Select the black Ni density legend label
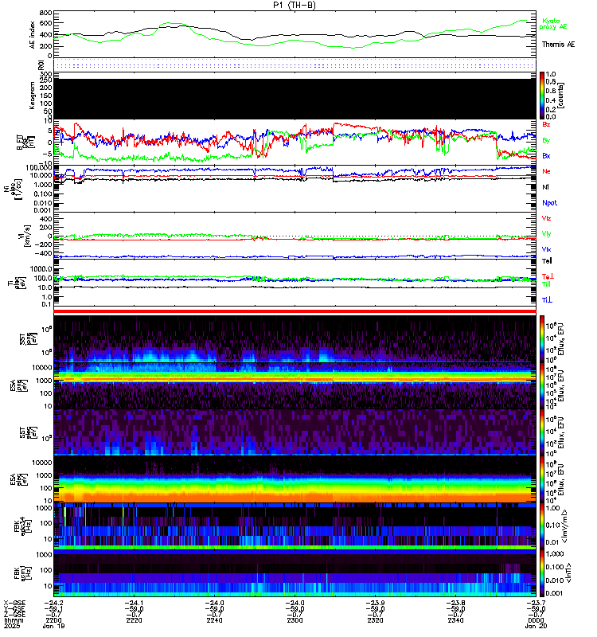The width and height of the screenshot is (597, 637). click(545, 187)
